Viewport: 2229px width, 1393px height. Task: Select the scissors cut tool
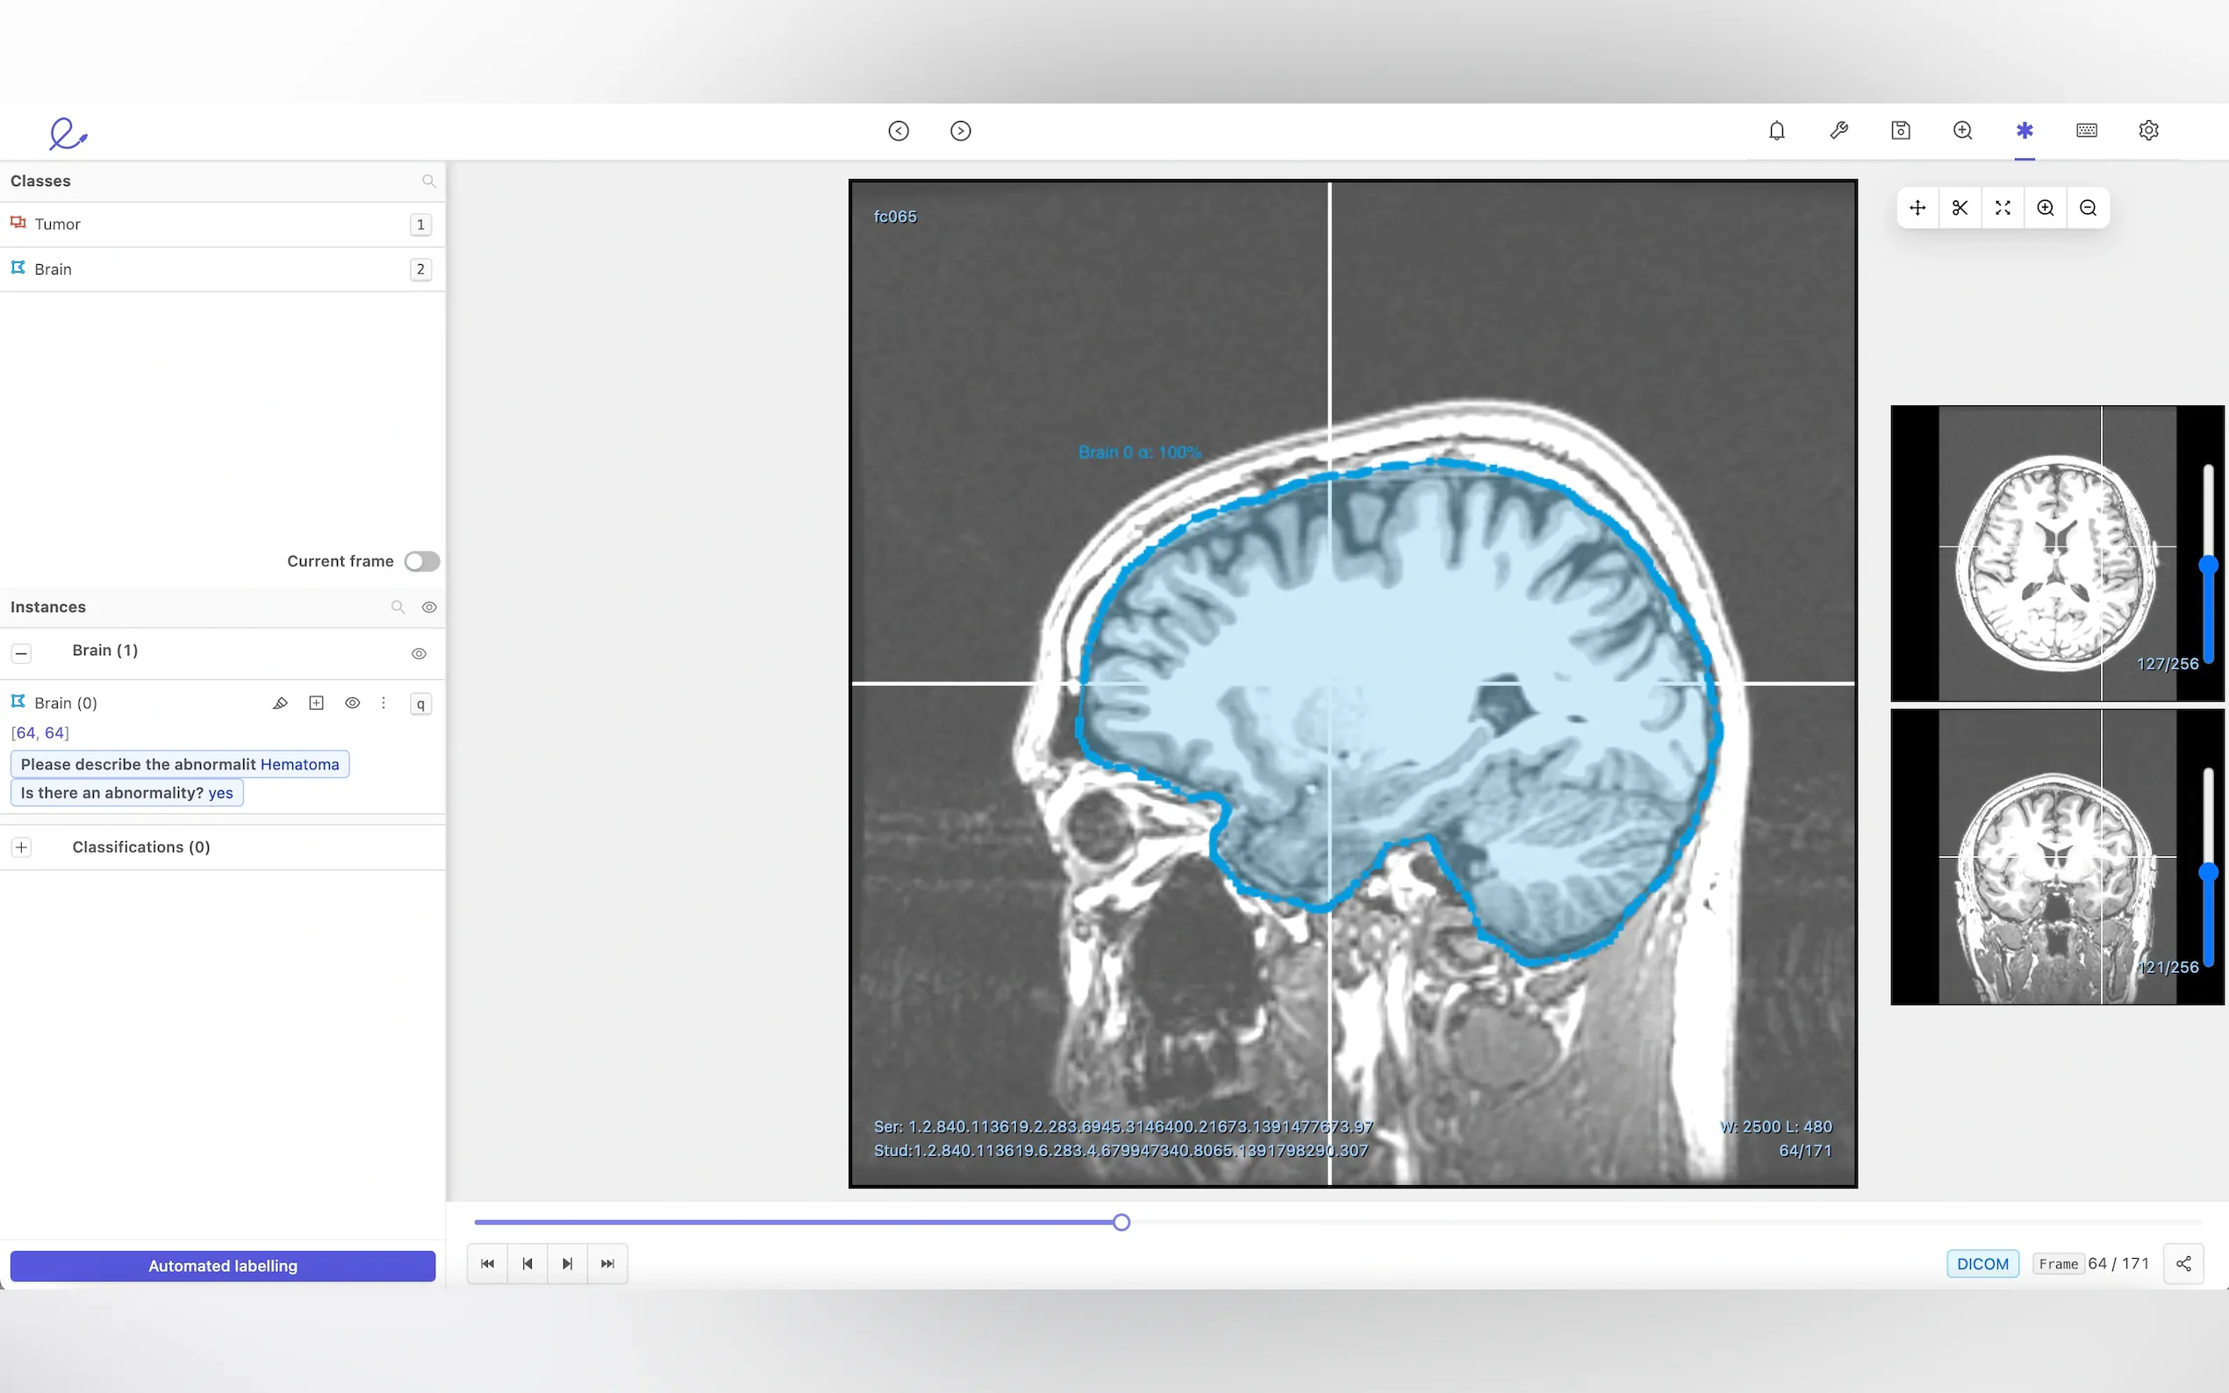1959,208
